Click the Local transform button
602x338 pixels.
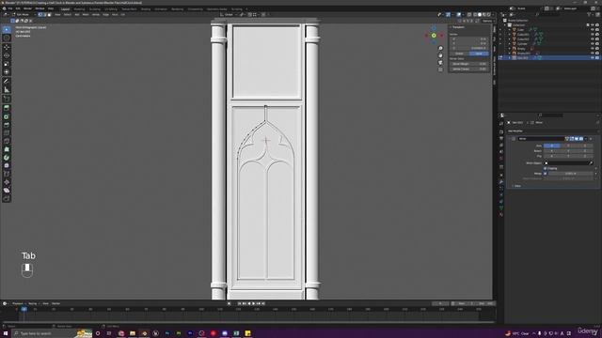(479, 54)
